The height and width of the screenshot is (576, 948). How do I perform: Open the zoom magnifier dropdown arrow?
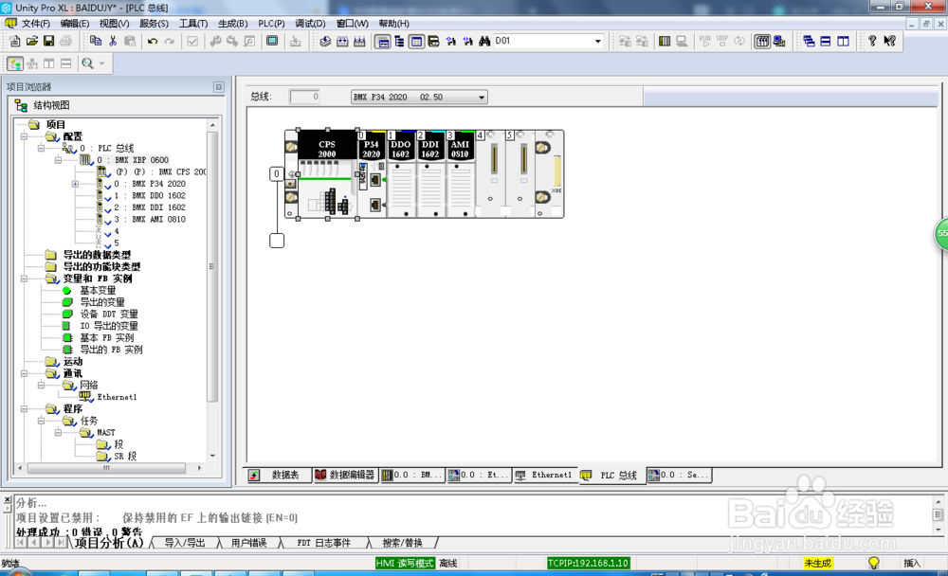(101, 63)
